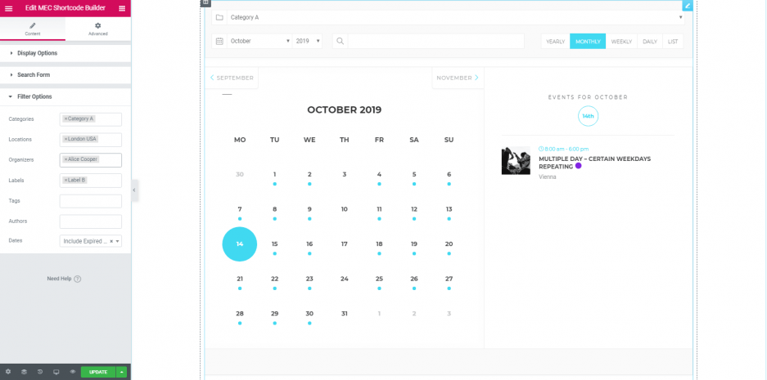The image size is (767, 380).
Task: Expand the Search Form section
Action: point(65,74)
